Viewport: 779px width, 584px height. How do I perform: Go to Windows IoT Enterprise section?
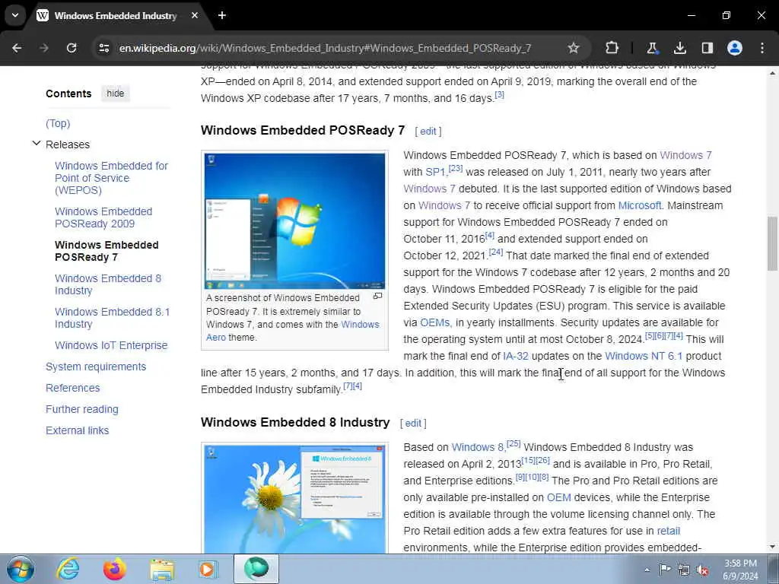click(x=111, y=345)
